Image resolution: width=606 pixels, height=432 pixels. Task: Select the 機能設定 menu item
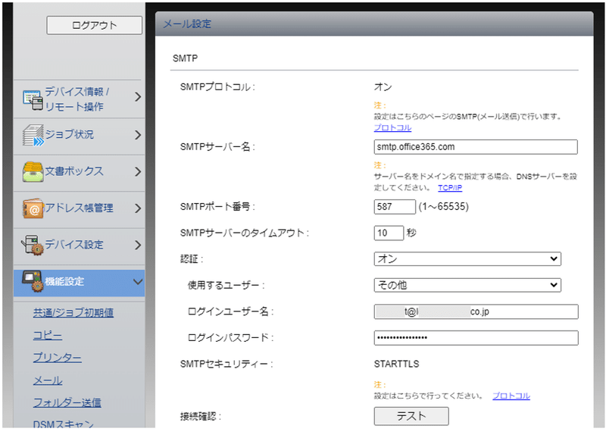80,283
